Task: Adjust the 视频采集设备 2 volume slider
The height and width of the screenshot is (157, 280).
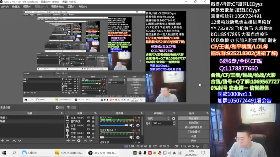Action: (x=114, y=137)
